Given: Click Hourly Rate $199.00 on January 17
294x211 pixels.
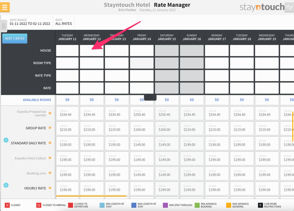Looking at the screenshot, I should (x=217, y=188).
